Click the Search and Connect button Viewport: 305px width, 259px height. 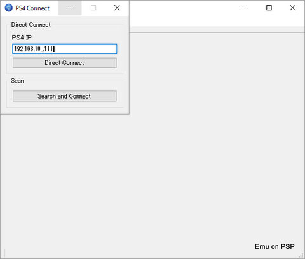[x=65, y=96]
